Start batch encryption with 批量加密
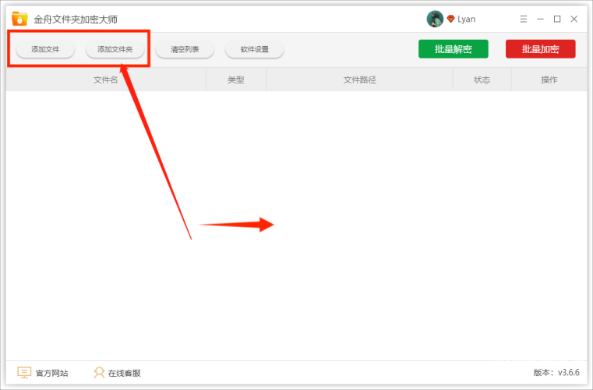 (541, 49)
